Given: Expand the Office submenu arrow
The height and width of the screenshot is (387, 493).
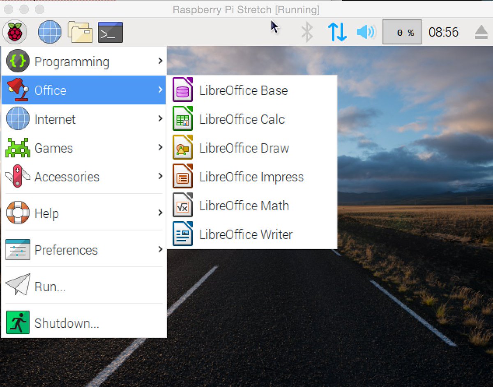Looking at the screenshot, I should tap(160, 90).
